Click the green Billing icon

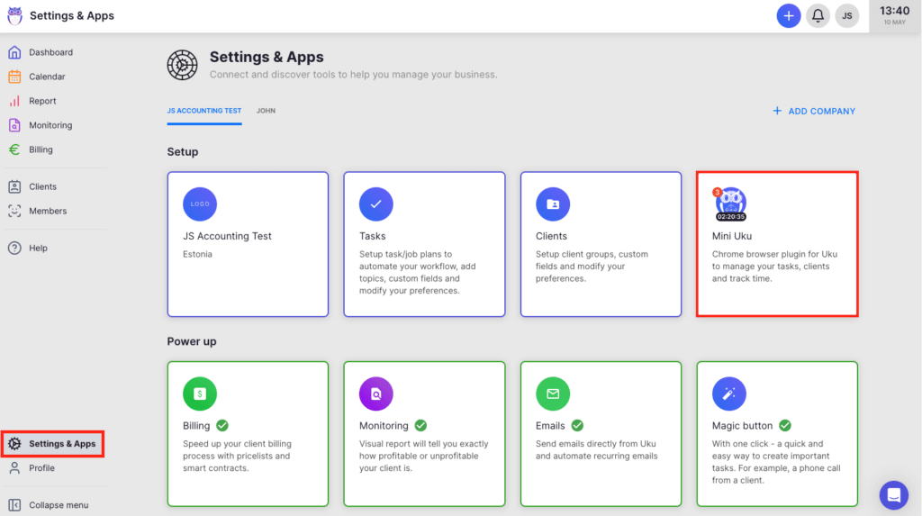[200, 394]
